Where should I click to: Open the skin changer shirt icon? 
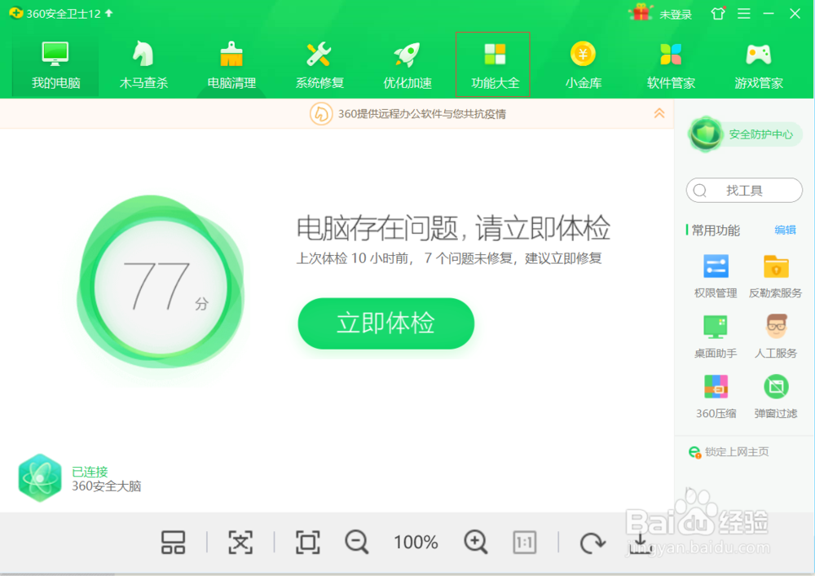718,14
